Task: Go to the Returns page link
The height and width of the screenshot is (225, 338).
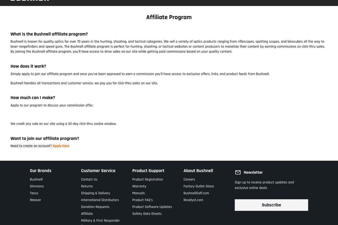Action: point(87,186)
